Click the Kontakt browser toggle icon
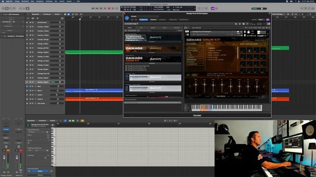316x177 pixels. pos(236,24)
